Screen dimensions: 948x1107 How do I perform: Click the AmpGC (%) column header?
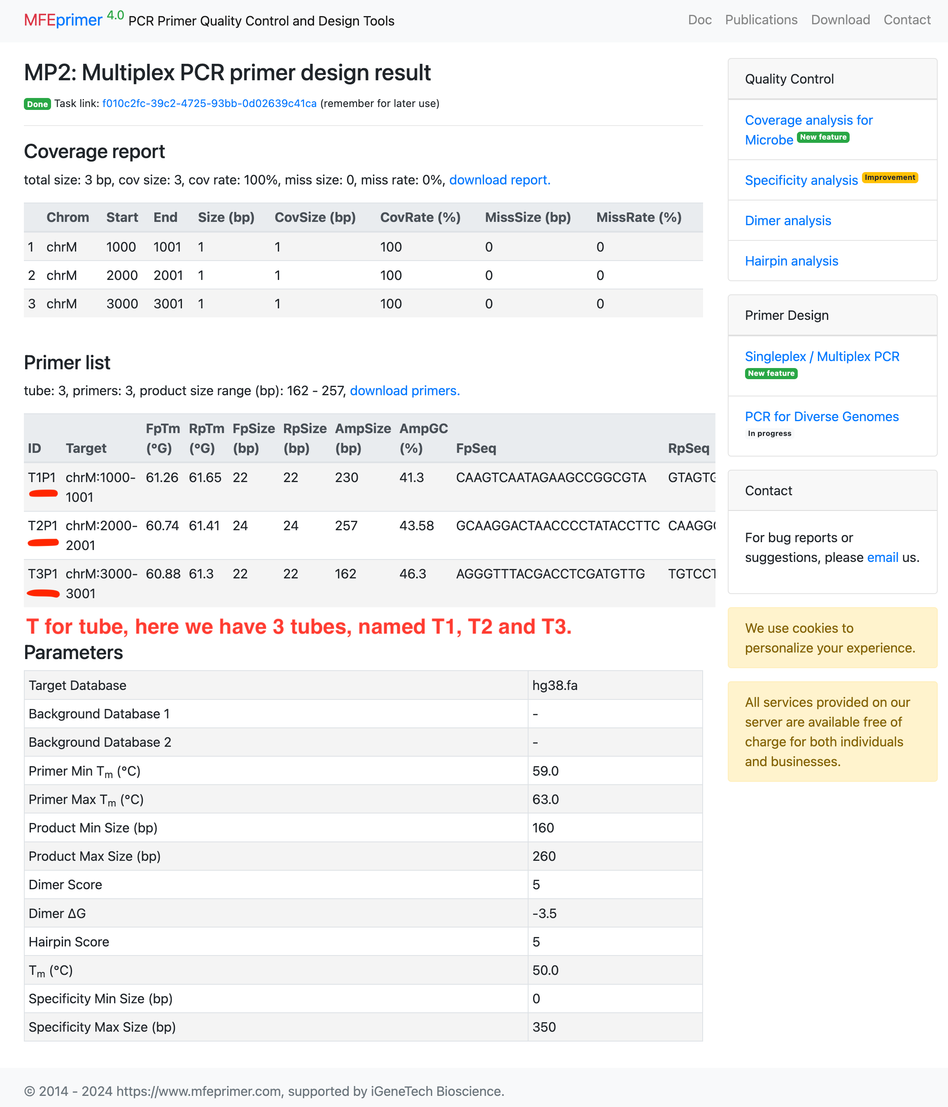(x=423, y=438)
